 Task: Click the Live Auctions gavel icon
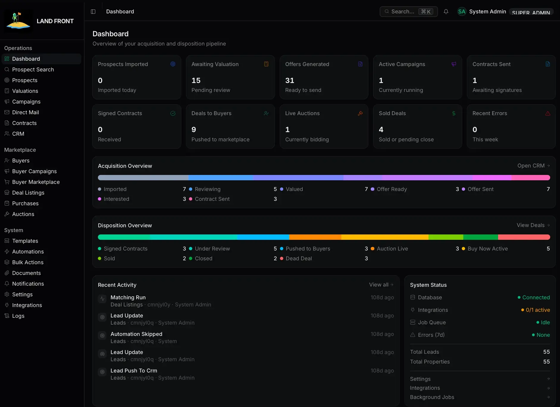[x=360, y=113]
